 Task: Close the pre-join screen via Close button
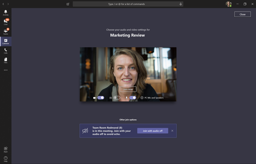point(243,14)
